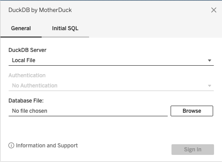This screenshot has width=222, height=162.
Task: Browse for a database file
Action: [x=192, y=111]
